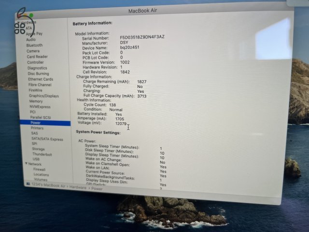Click Condition value Normal
Viewport: 309px width, 232px height.
coord(116,110)
